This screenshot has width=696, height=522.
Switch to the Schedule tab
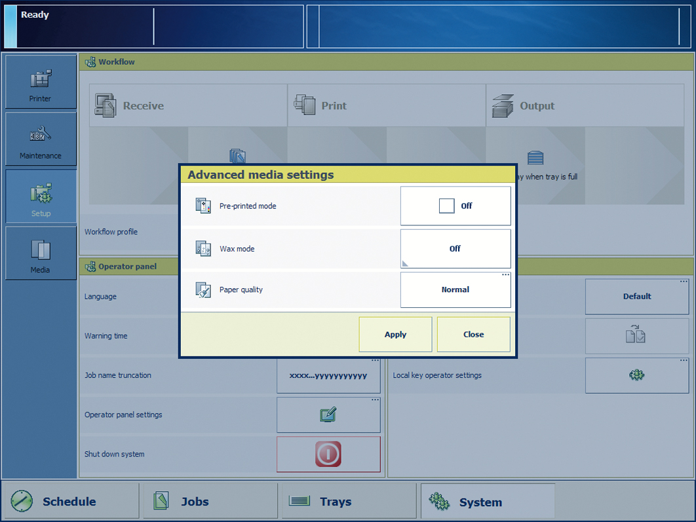pyautogui.click(x=69, y=502)
